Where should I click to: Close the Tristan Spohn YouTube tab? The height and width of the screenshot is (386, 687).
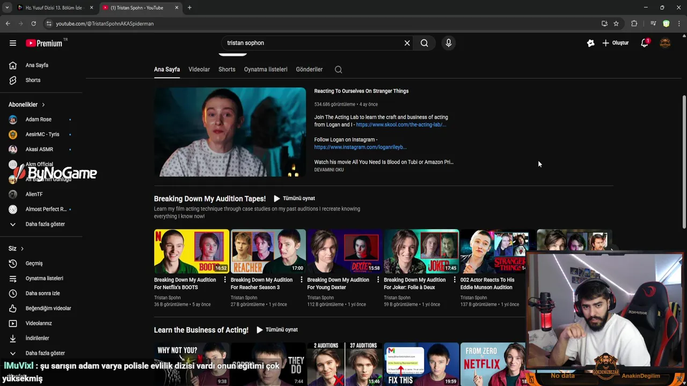177,8
